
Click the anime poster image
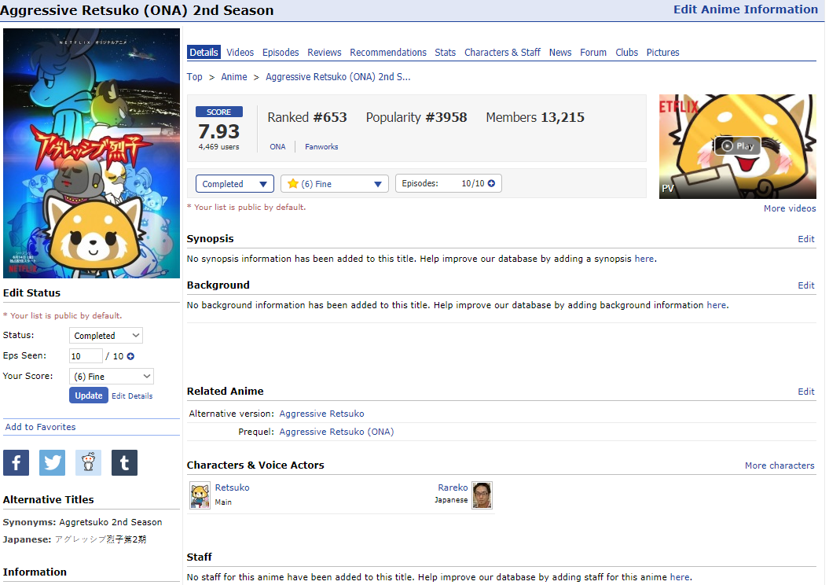coord(91,153)
